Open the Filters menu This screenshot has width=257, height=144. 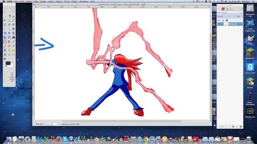pos(74,1)
